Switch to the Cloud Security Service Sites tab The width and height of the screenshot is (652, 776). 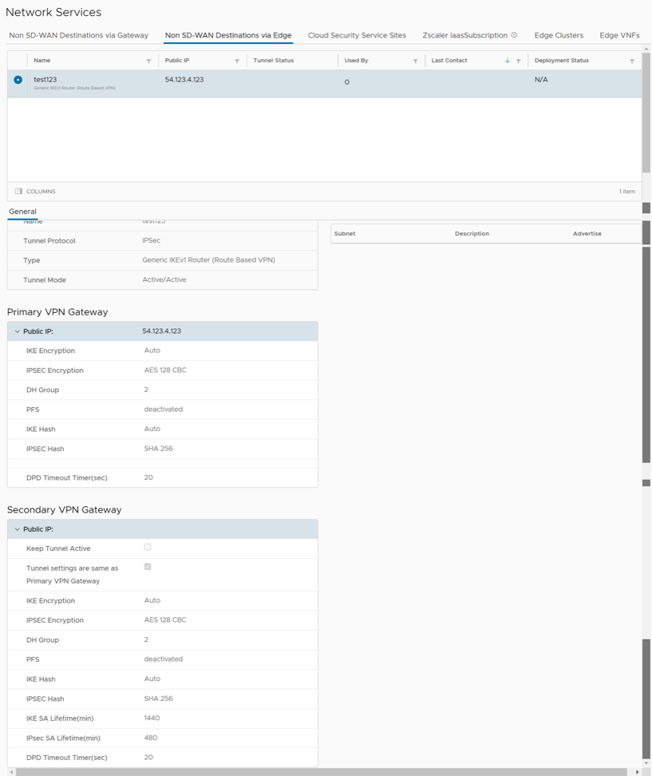click(357, 35)
